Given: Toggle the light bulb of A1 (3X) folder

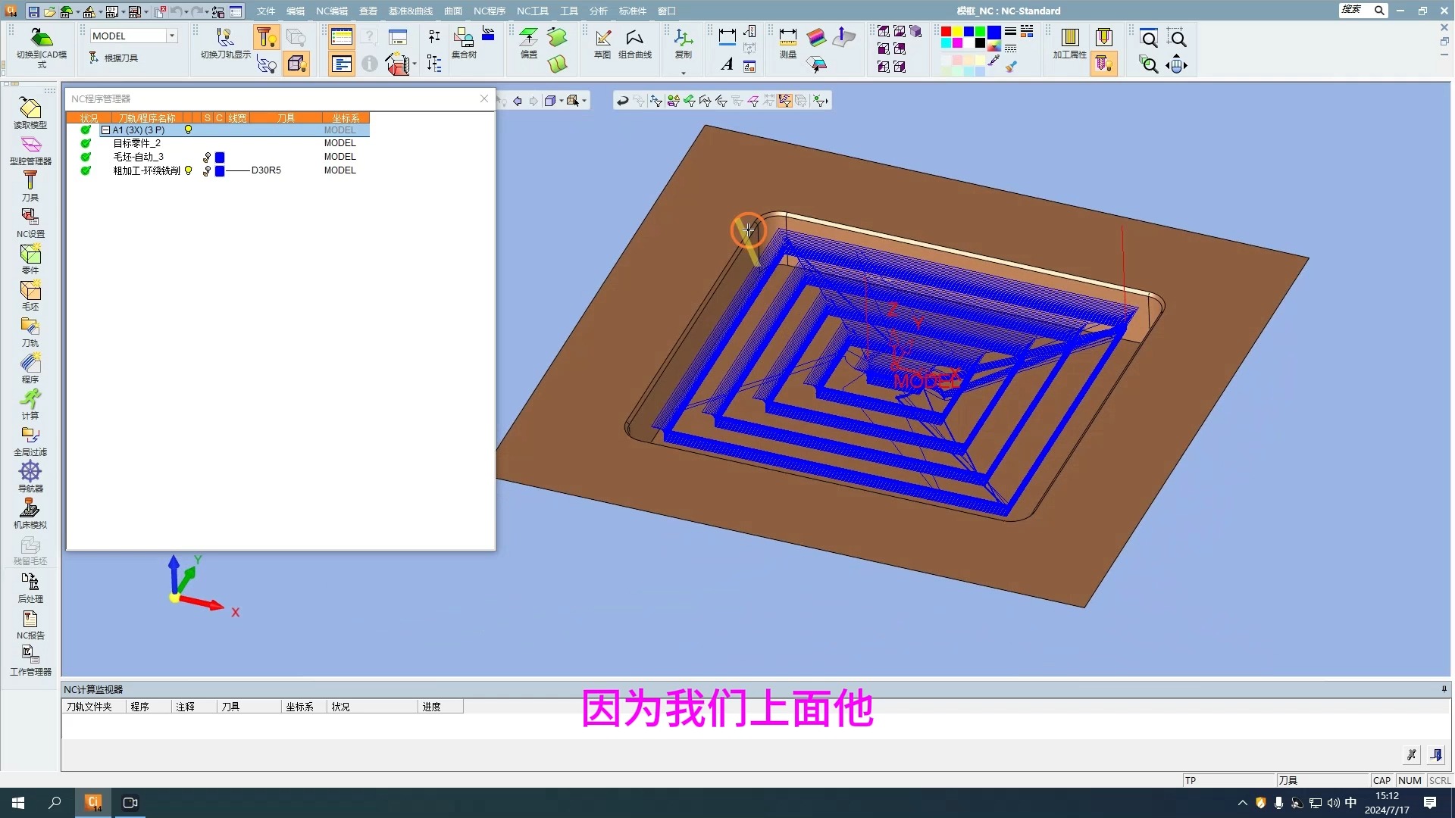Looking at the screenshot, I should coord(189,130).
